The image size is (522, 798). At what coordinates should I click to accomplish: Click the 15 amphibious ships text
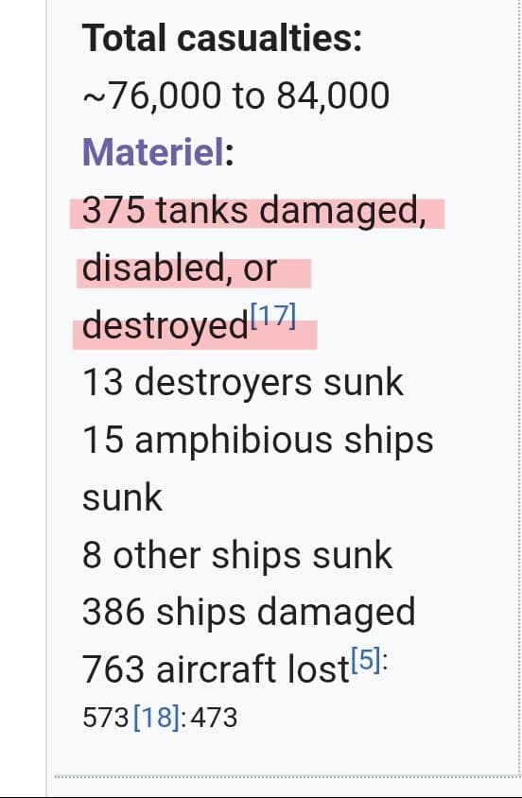pyautogui.click(x=258, y=441)
